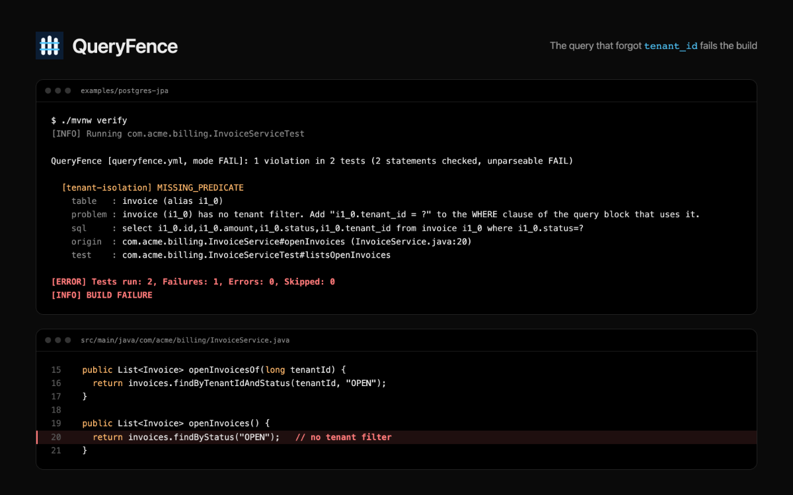The image size is (793, 495).
Task: Click the findByTenantIdAndStatus return statement
Action: point(239,383)
